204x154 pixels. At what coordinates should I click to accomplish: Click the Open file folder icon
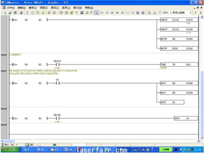coord(10,13)
